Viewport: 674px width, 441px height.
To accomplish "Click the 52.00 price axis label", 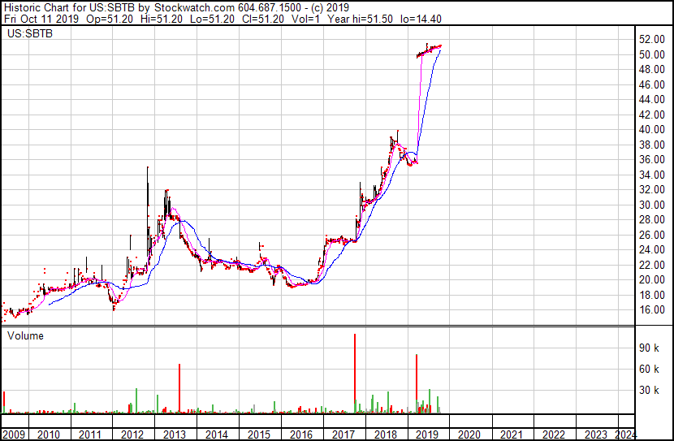I will click(651, 40).
